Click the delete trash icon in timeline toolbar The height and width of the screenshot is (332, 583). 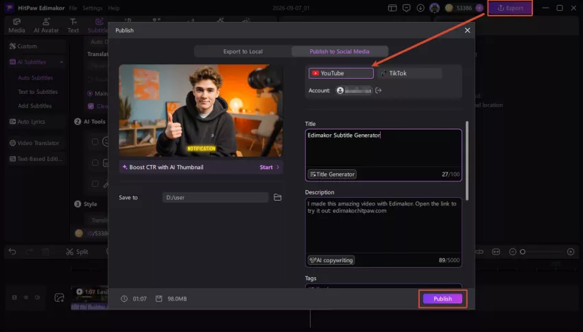click(45, 251)
